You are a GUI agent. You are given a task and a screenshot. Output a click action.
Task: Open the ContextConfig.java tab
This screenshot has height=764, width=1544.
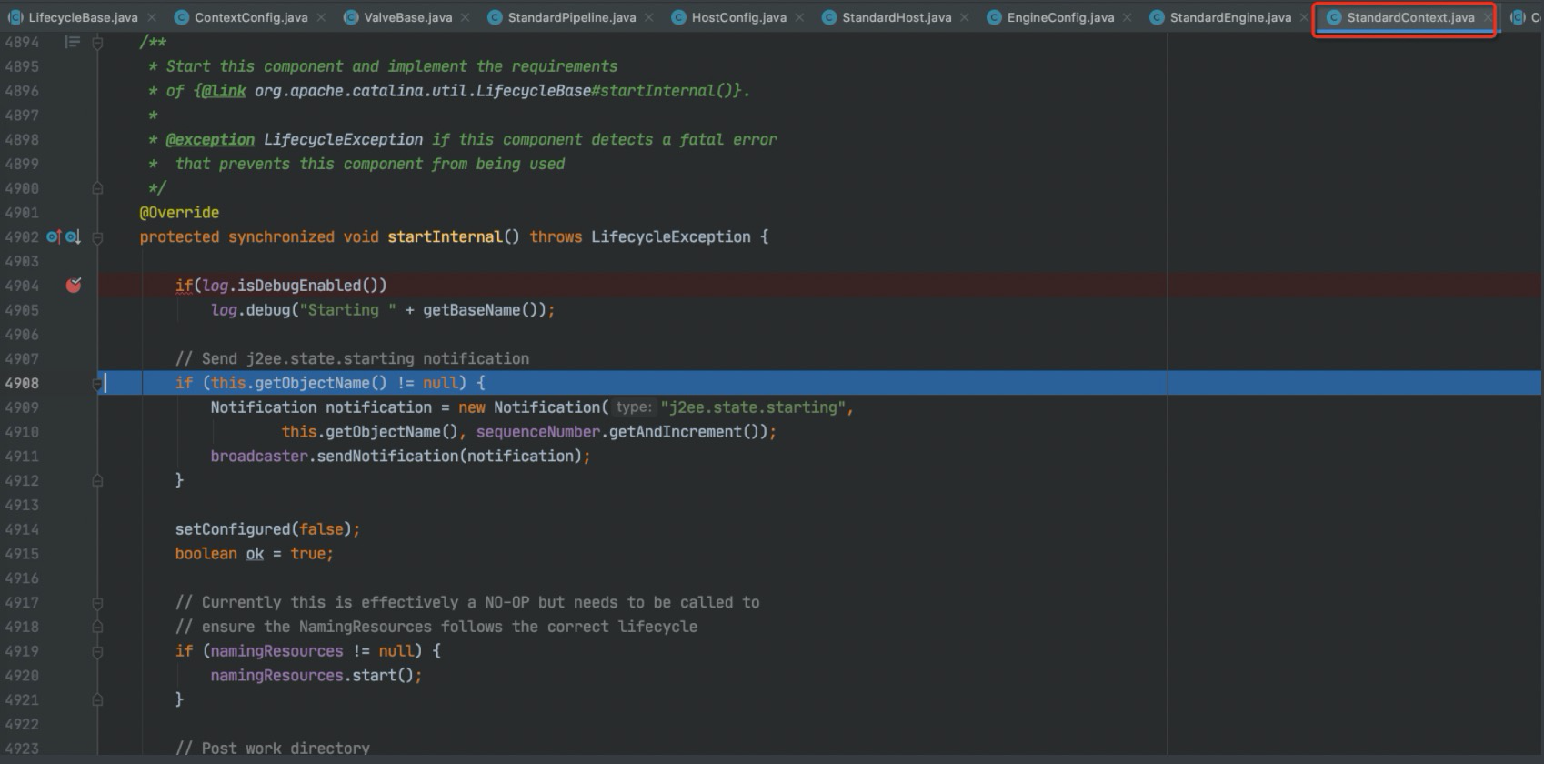tap(251, 17)
